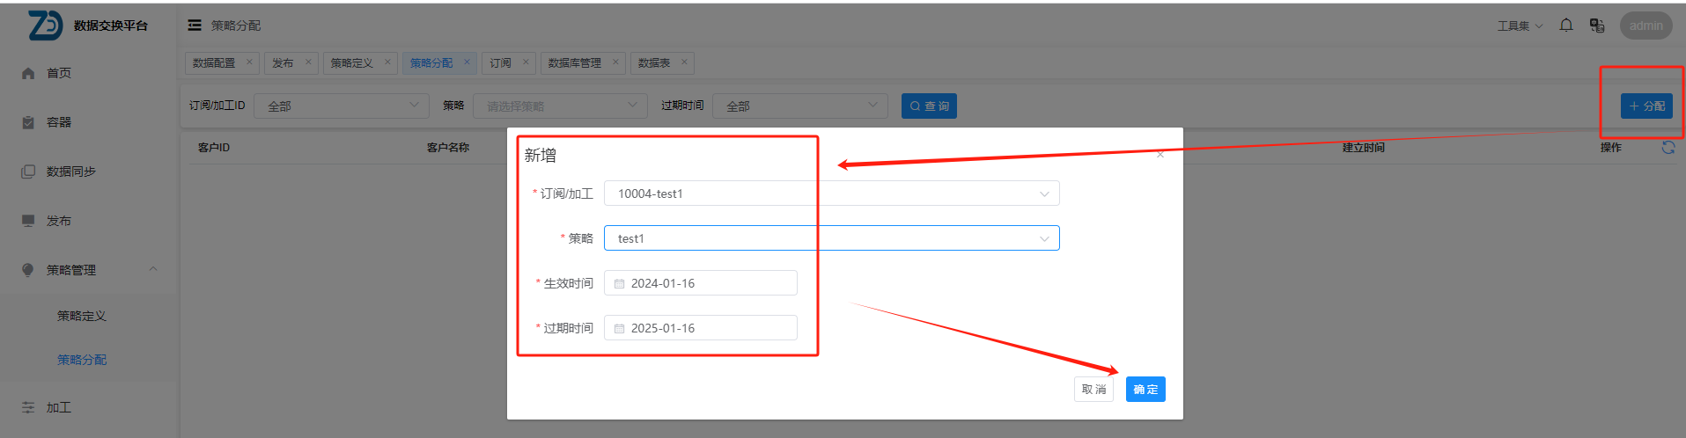Select 策略定义 in sidebar submenu
Image resolution: width=1686 pixels, height=438 pixels.
click(x=82, y=316)
